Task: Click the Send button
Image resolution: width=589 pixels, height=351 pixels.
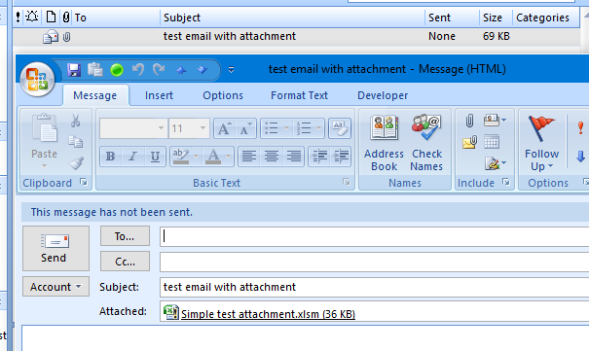Action: [55, 248]
